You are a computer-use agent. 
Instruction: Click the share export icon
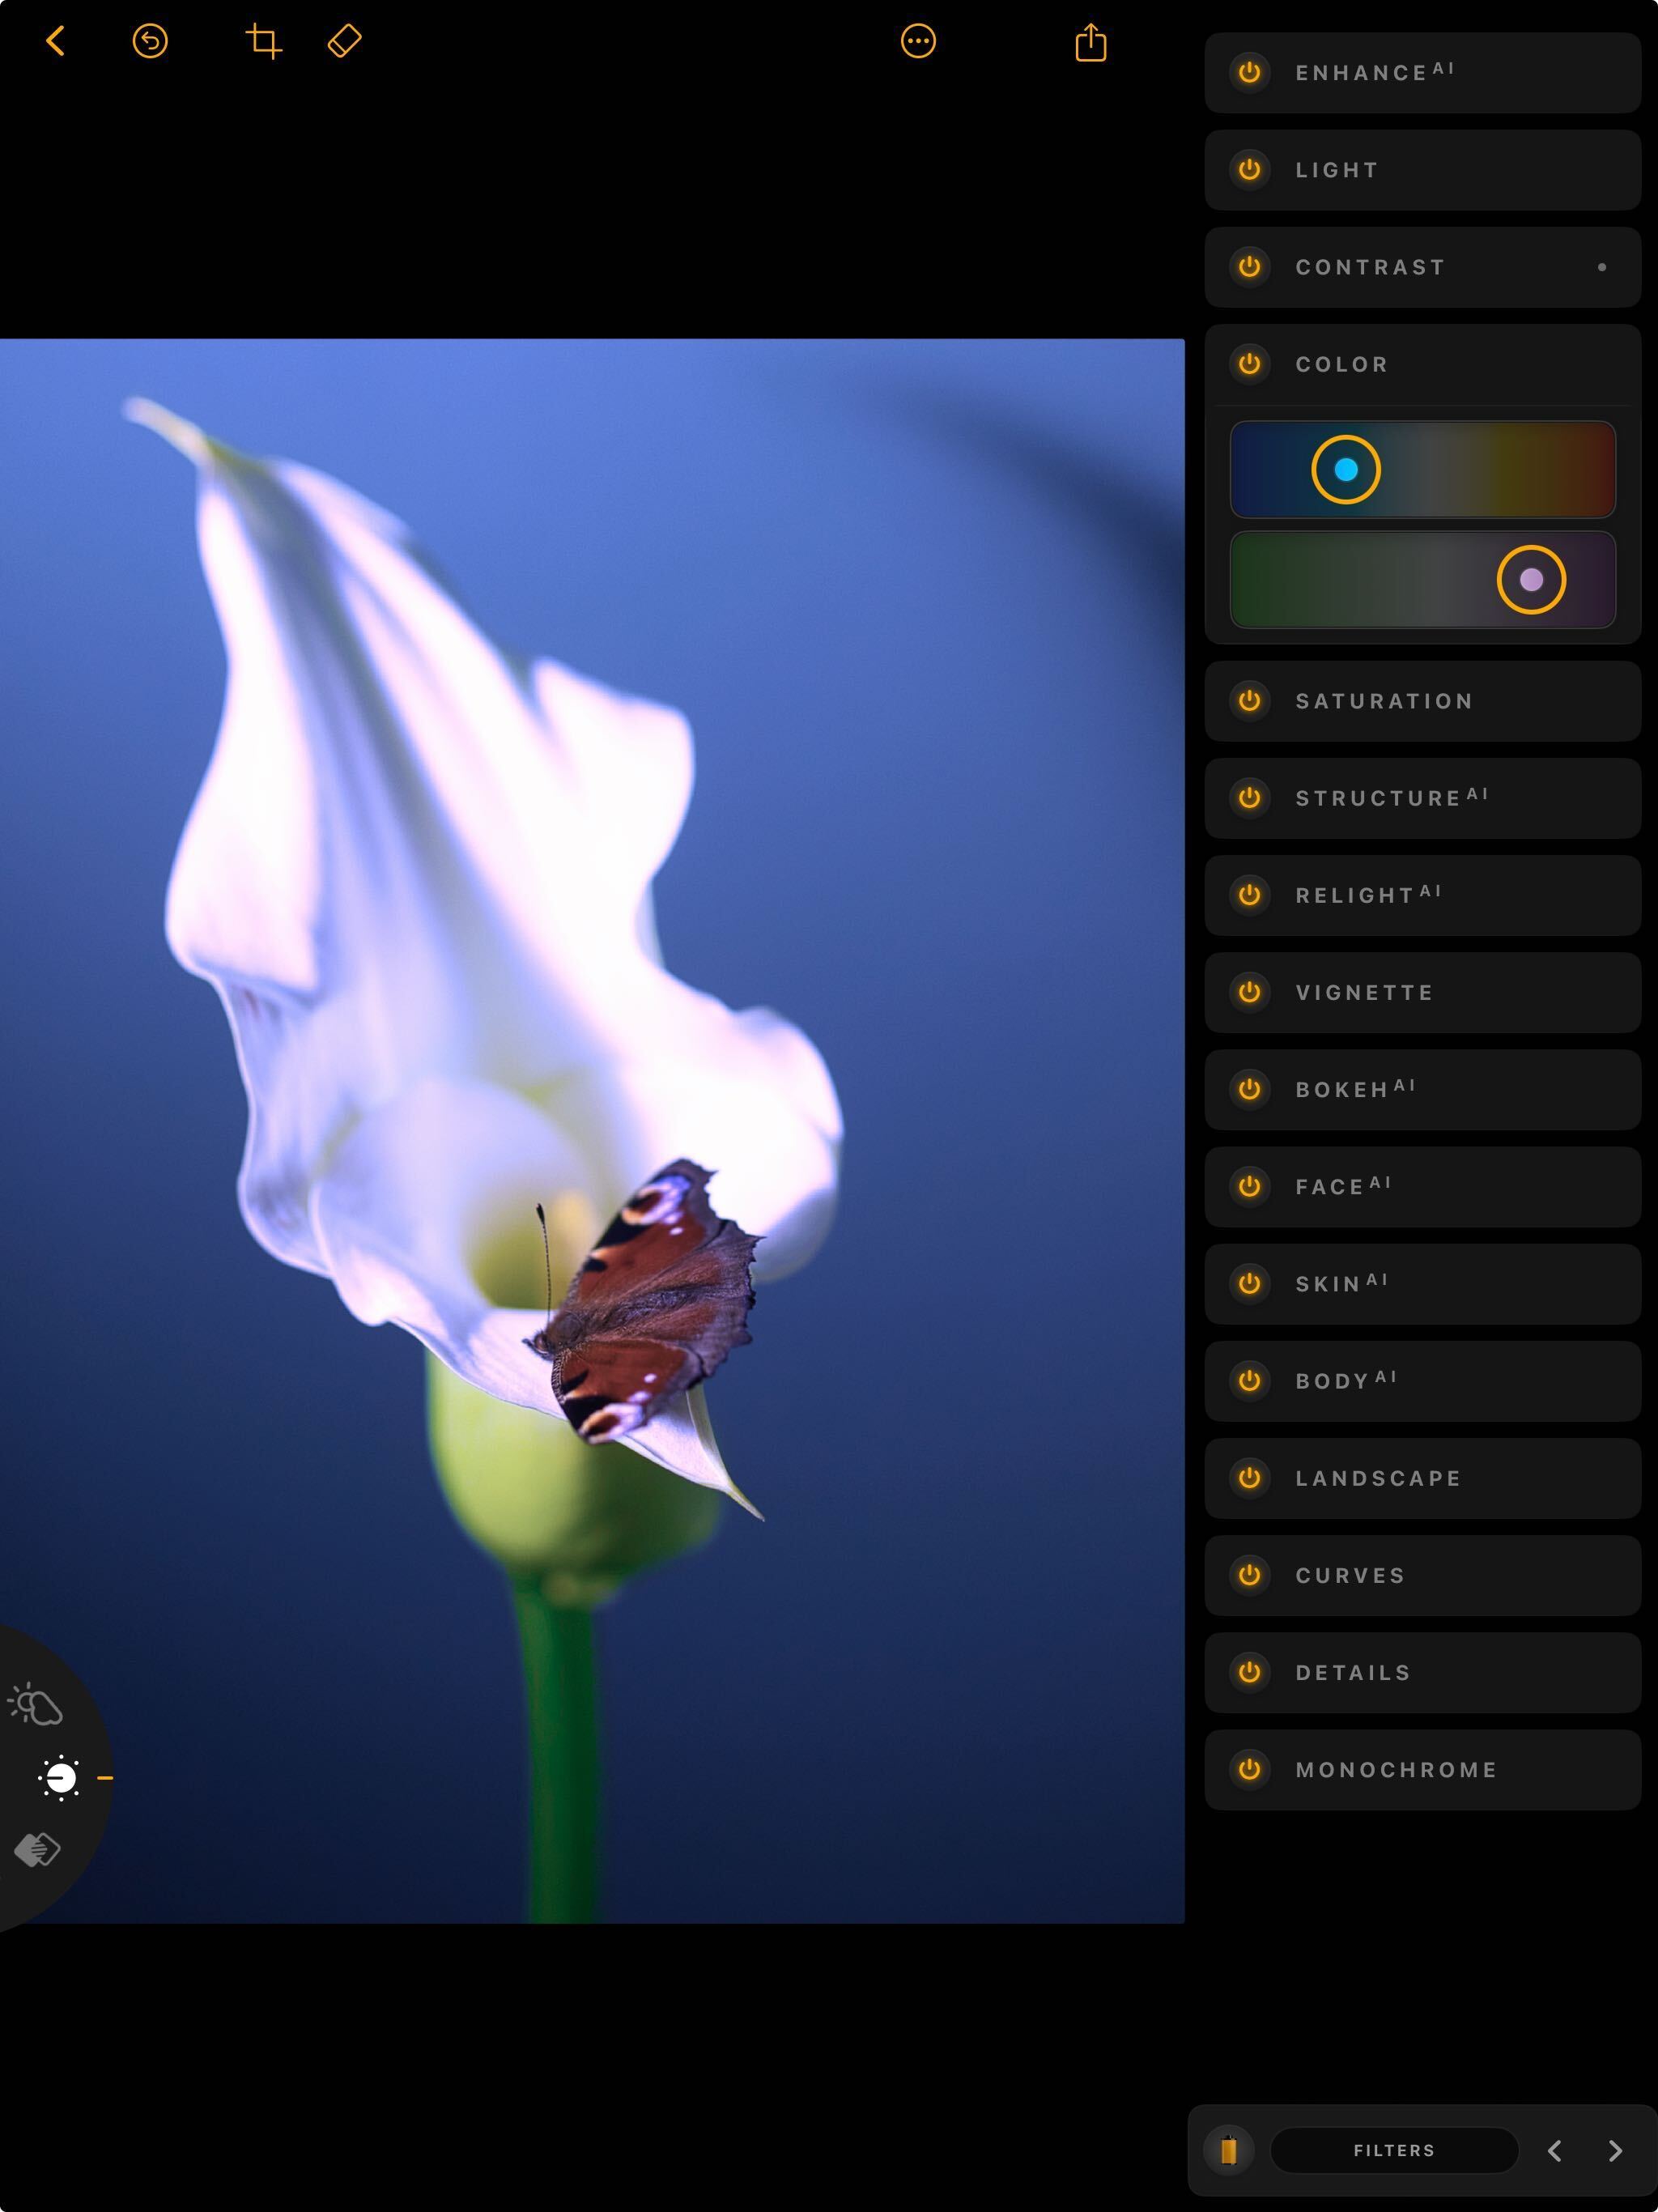(x=1090, y=43)
